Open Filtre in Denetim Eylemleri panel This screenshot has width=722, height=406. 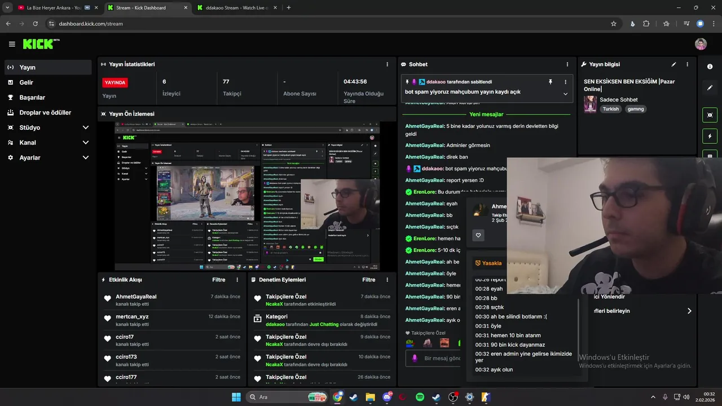[369, 280]
